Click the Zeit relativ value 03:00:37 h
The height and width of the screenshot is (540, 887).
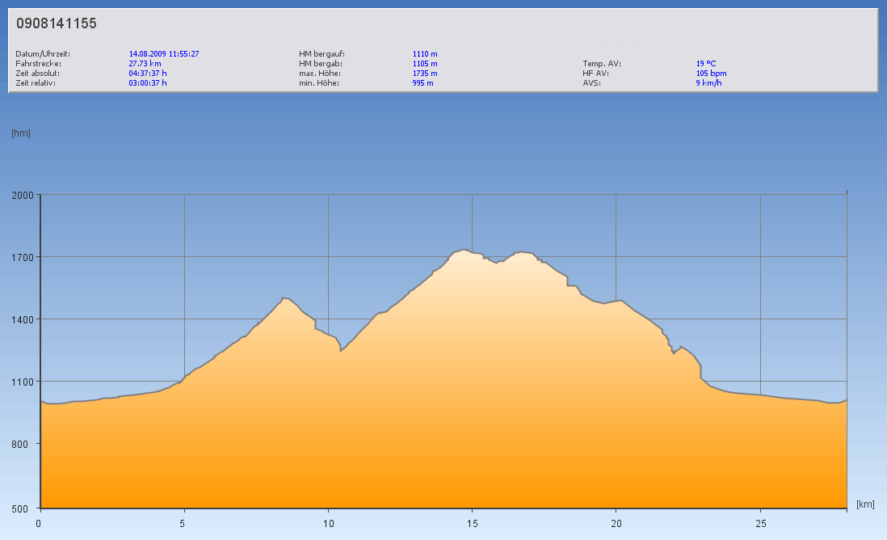[148, 83]
